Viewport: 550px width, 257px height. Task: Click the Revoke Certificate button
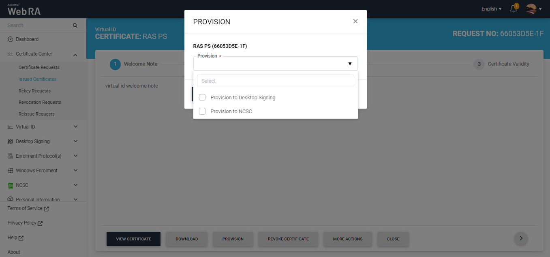288,239
